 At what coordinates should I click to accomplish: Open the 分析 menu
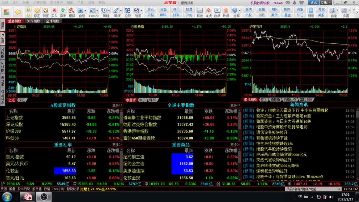pos(26,3)
